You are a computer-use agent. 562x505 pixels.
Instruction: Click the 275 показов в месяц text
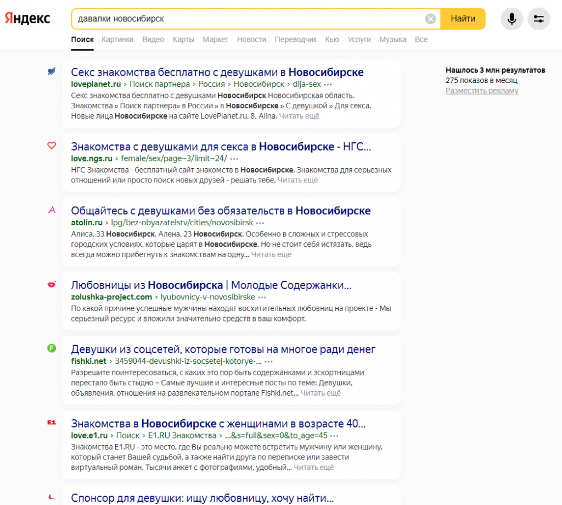point(481,80)
